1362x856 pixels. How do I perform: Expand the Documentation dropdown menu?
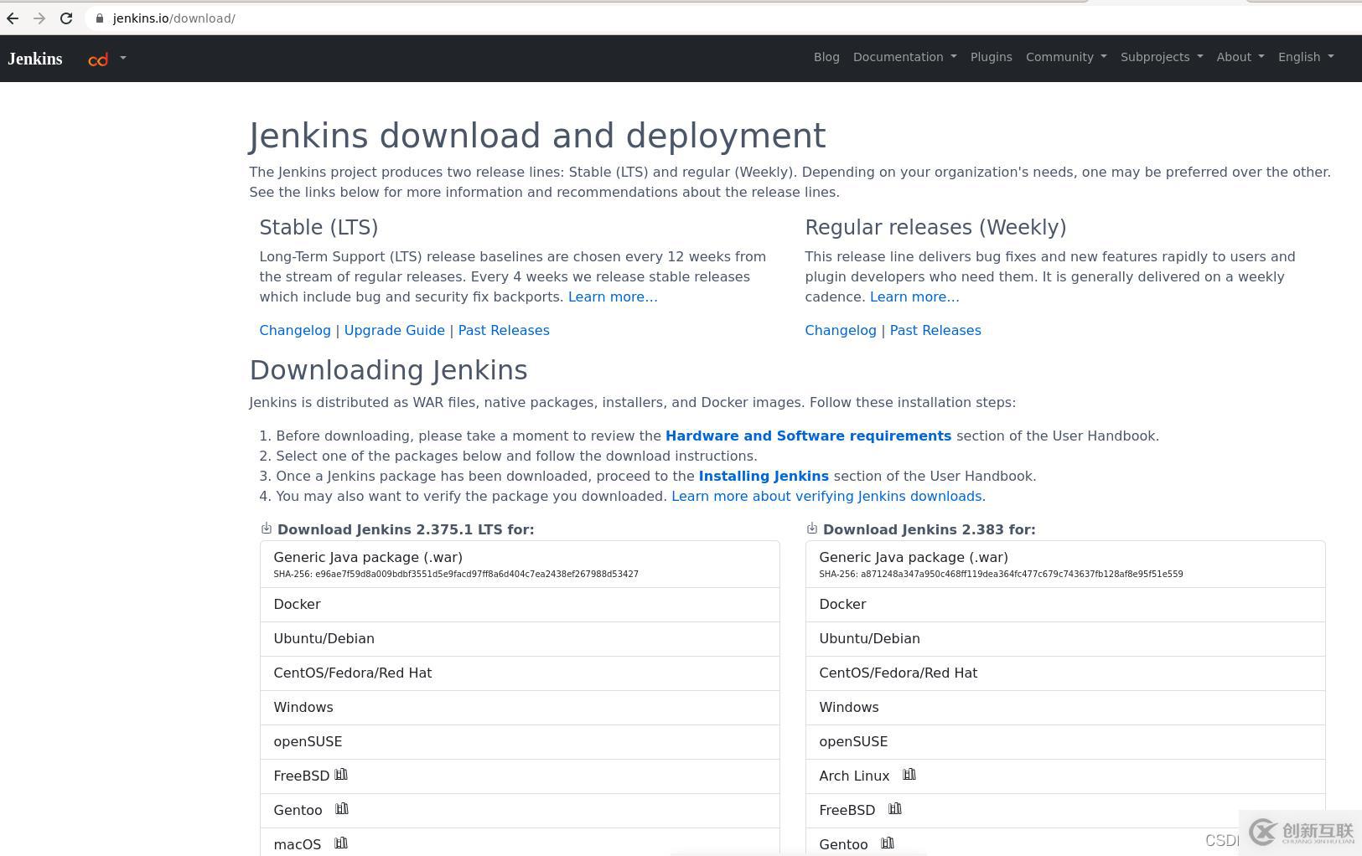click(x=904, y=57)
